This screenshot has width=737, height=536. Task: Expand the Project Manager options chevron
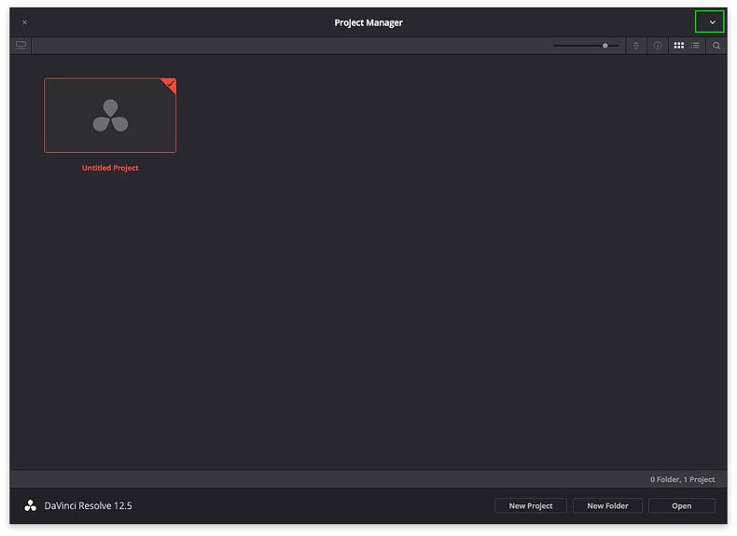click(713, 22)
